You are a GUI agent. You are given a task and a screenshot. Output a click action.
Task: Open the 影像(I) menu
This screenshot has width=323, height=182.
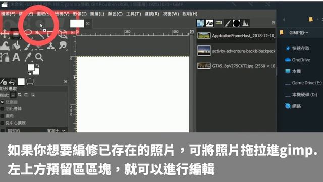click(x=80, y=14)
